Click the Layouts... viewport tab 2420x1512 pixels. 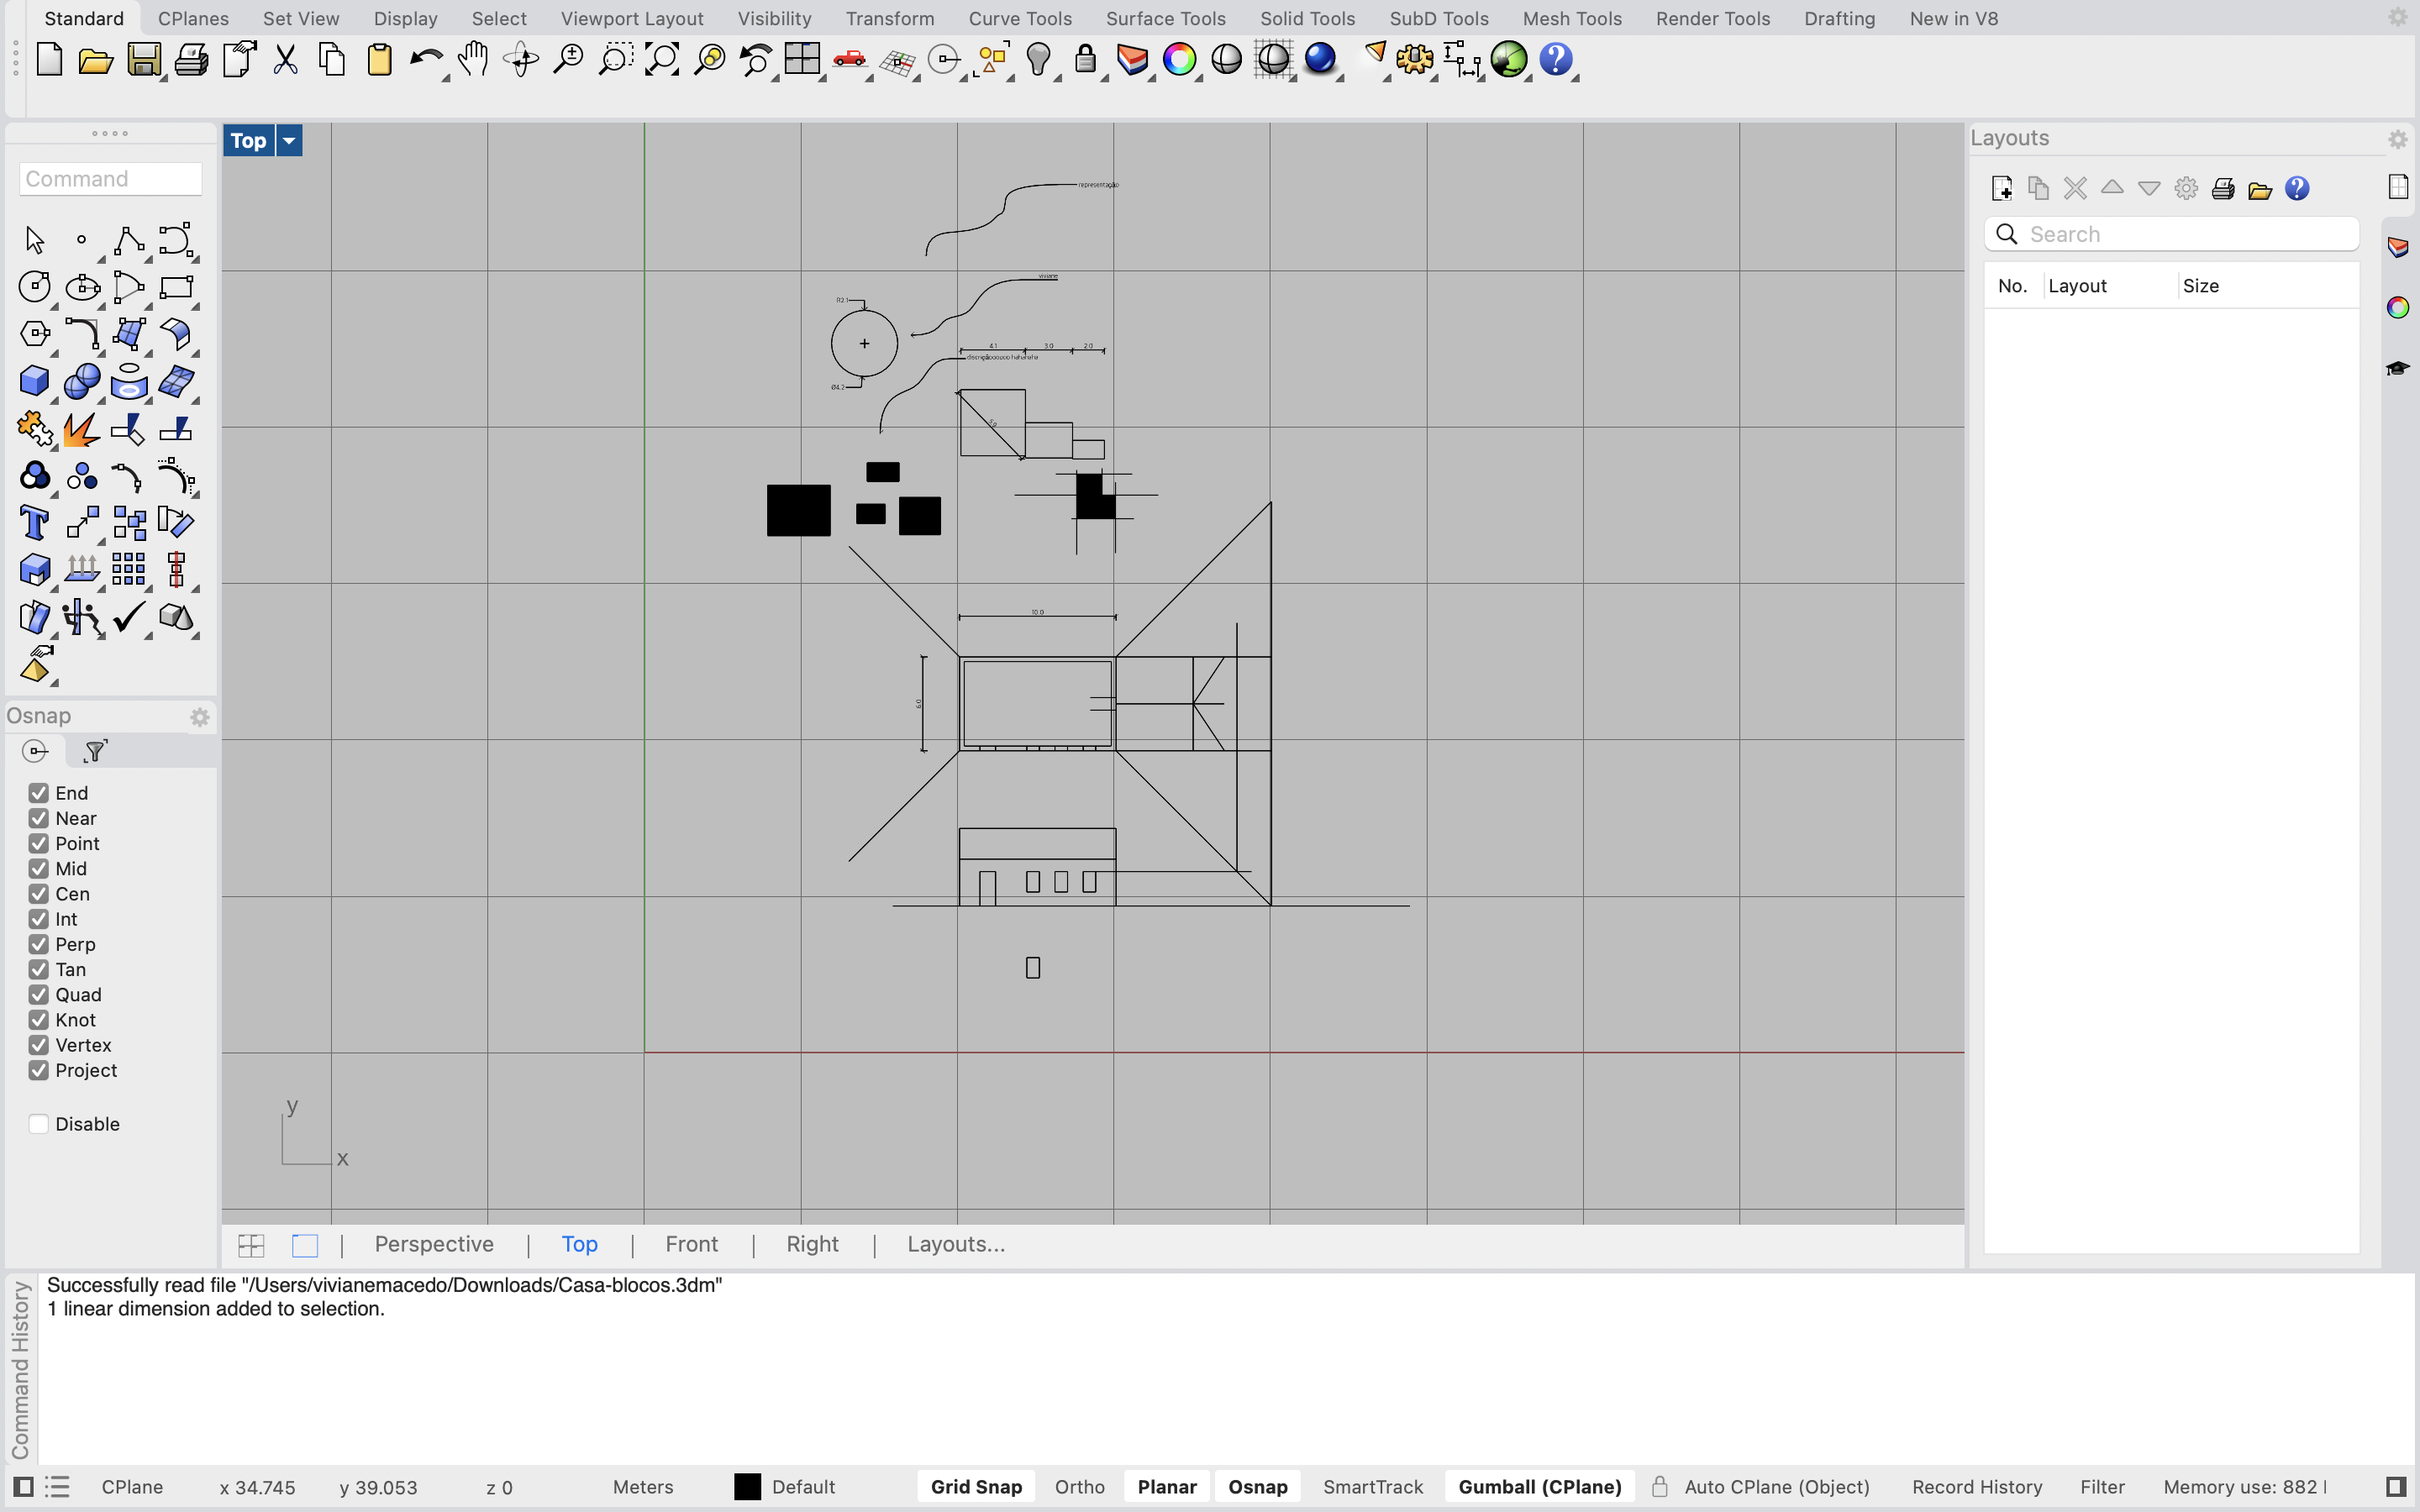point(955,1244)
